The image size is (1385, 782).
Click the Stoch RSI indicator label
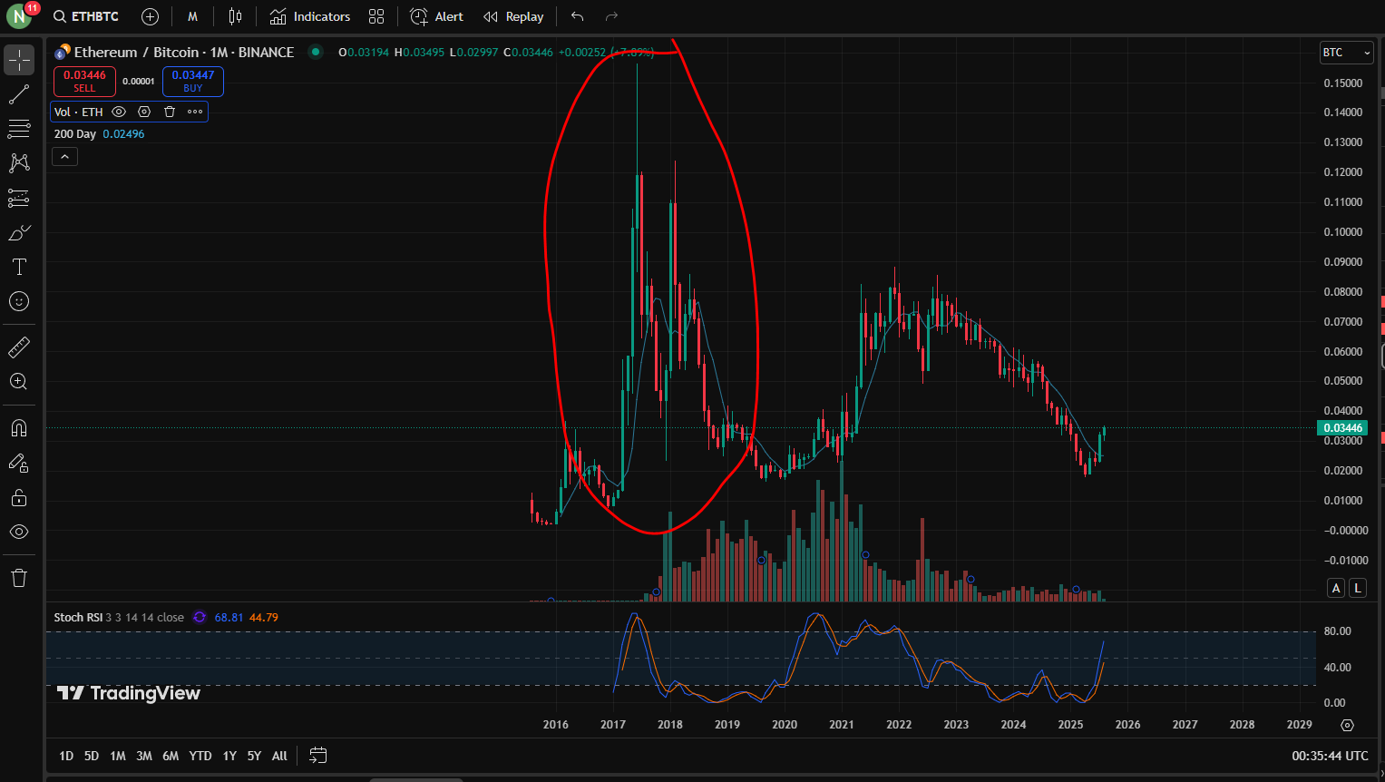[78, 617]
